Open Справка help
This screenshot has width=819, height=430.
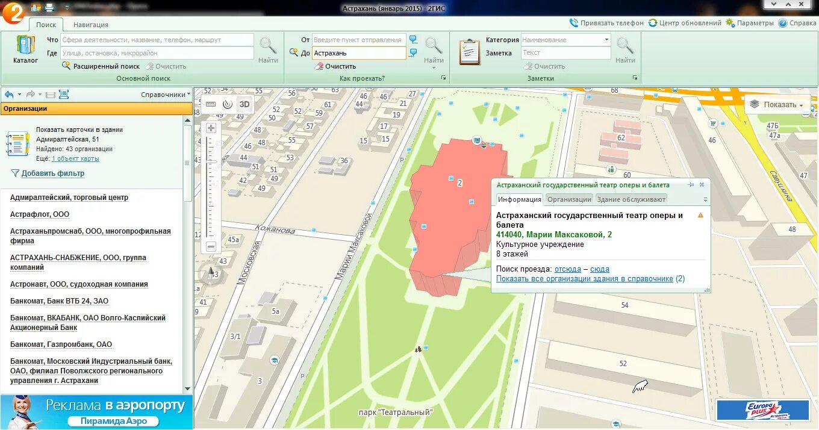point(797,23)
